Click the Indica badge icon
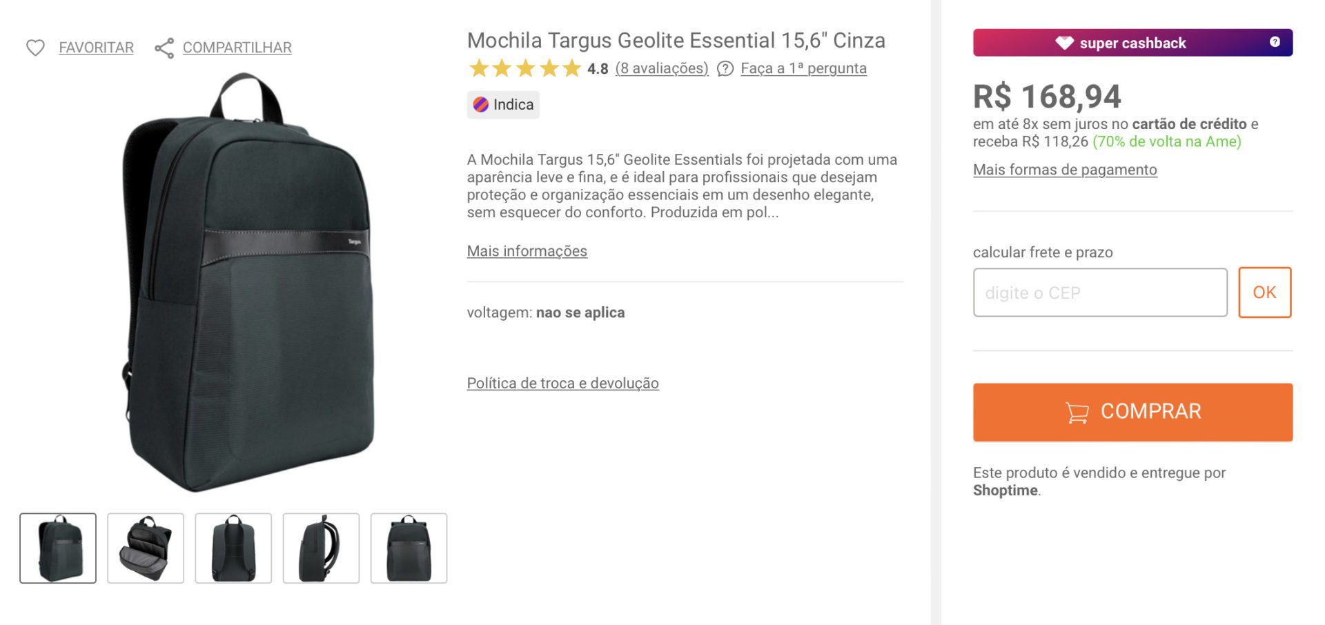Image resolution: width=1325 pixels, height=625 pixels. tap(481, 105)
